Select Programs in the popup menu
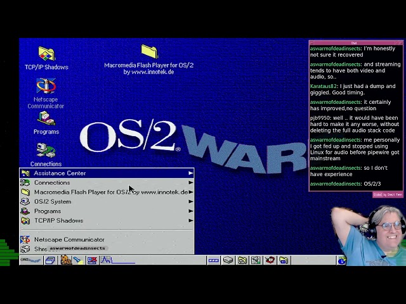 point(107,211)
